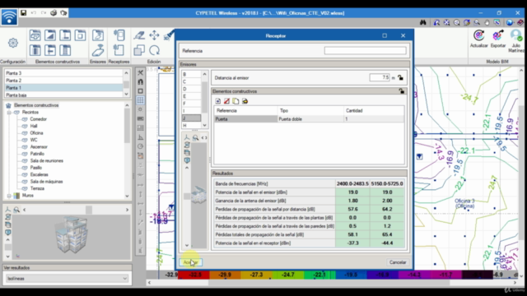
Task: Collapse the Recintos tree node
Action: coord(9,112)
